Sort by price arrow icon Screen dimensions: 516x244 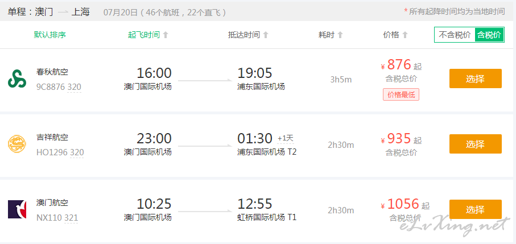pyautogui.click(x=405, y=35)
